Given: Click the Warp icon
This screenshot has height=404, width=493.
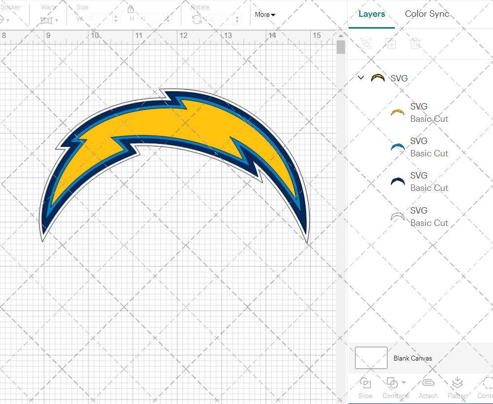Looking at the screenshot, I should pyautogui.click(x=46, y=20).
